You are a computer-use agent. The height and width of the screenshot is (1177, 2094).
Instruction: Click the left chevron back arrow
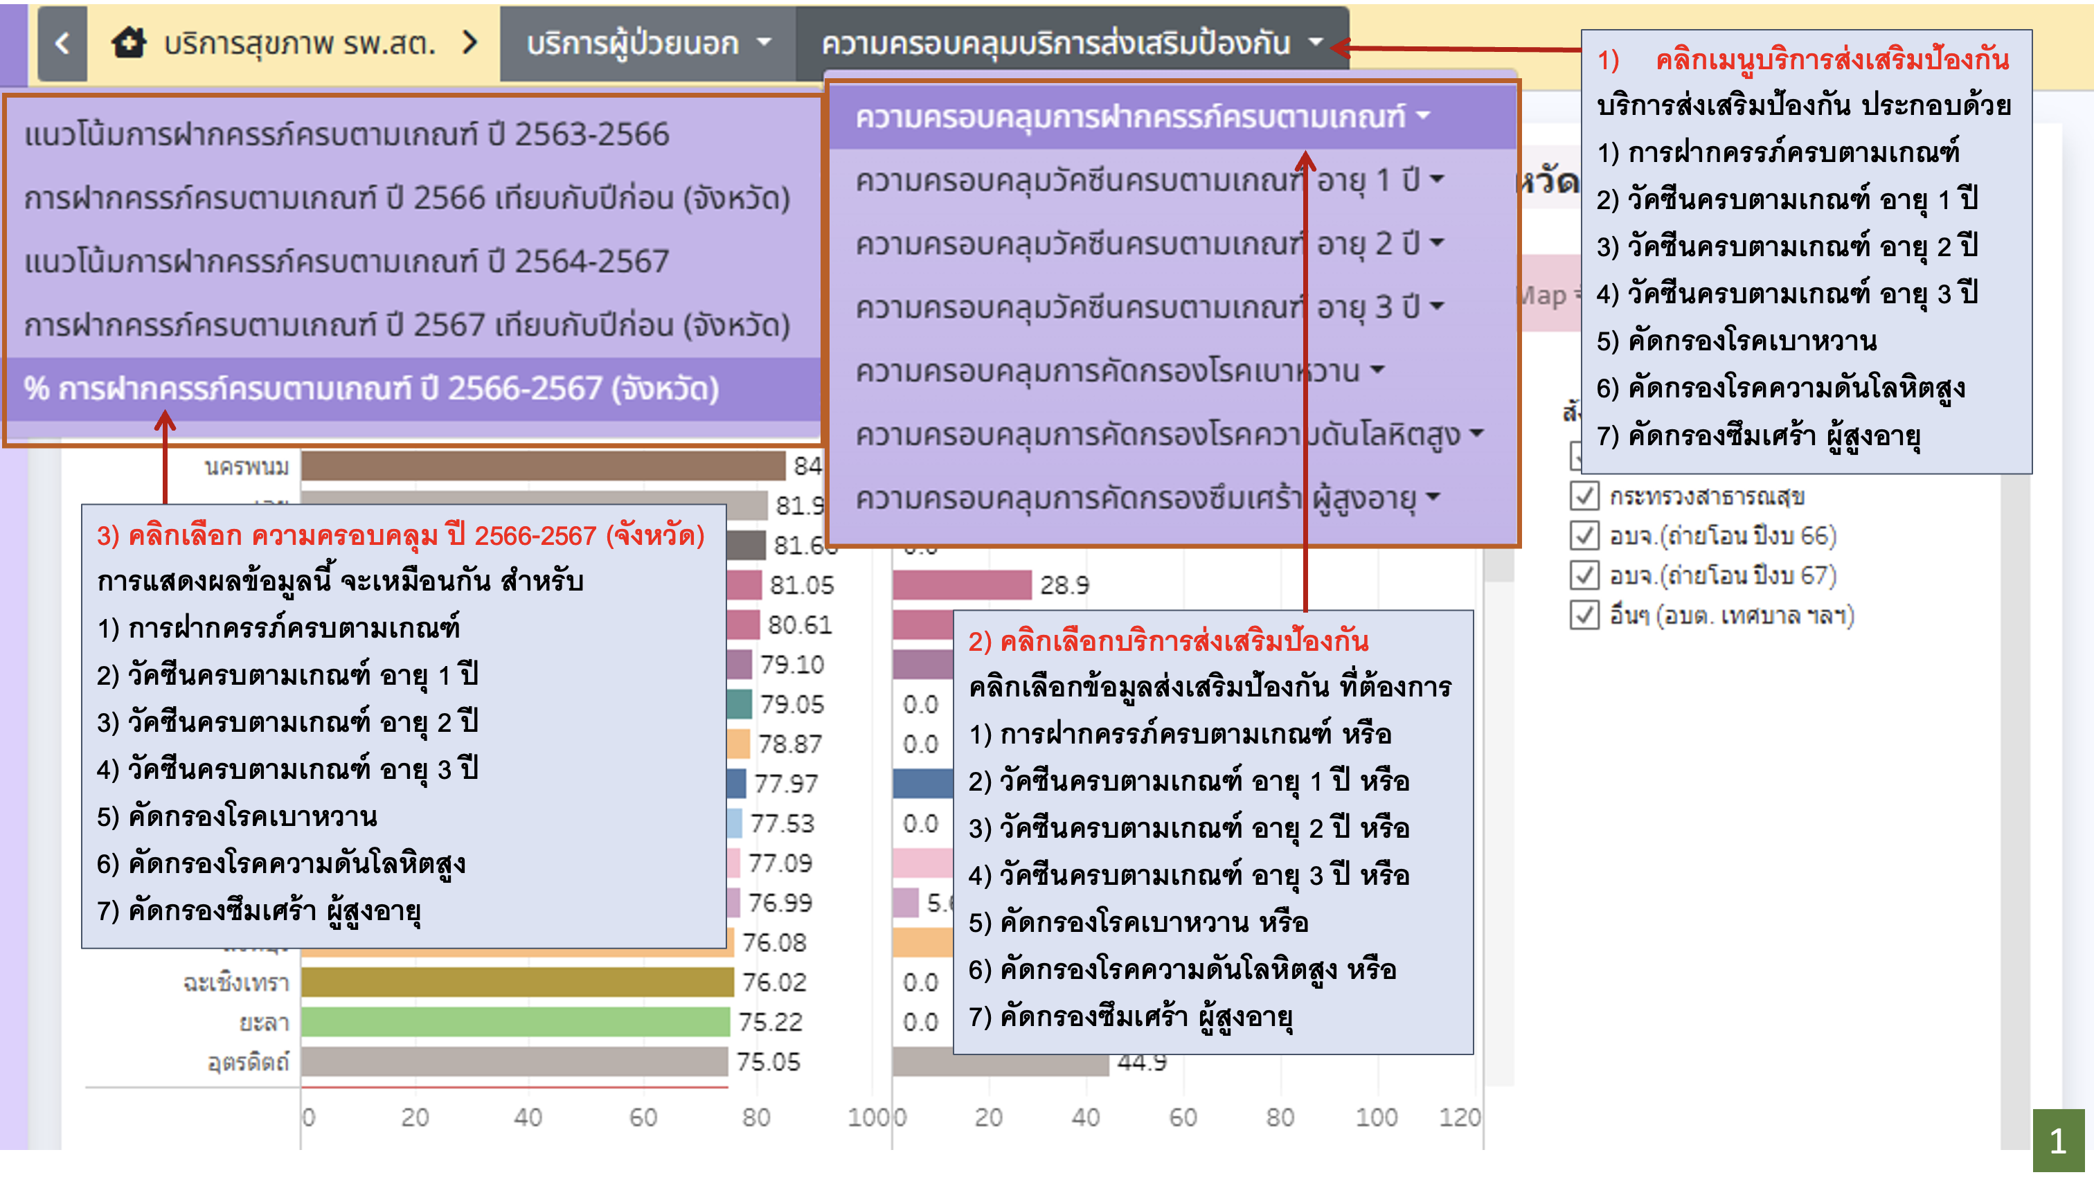click(62, 43)
